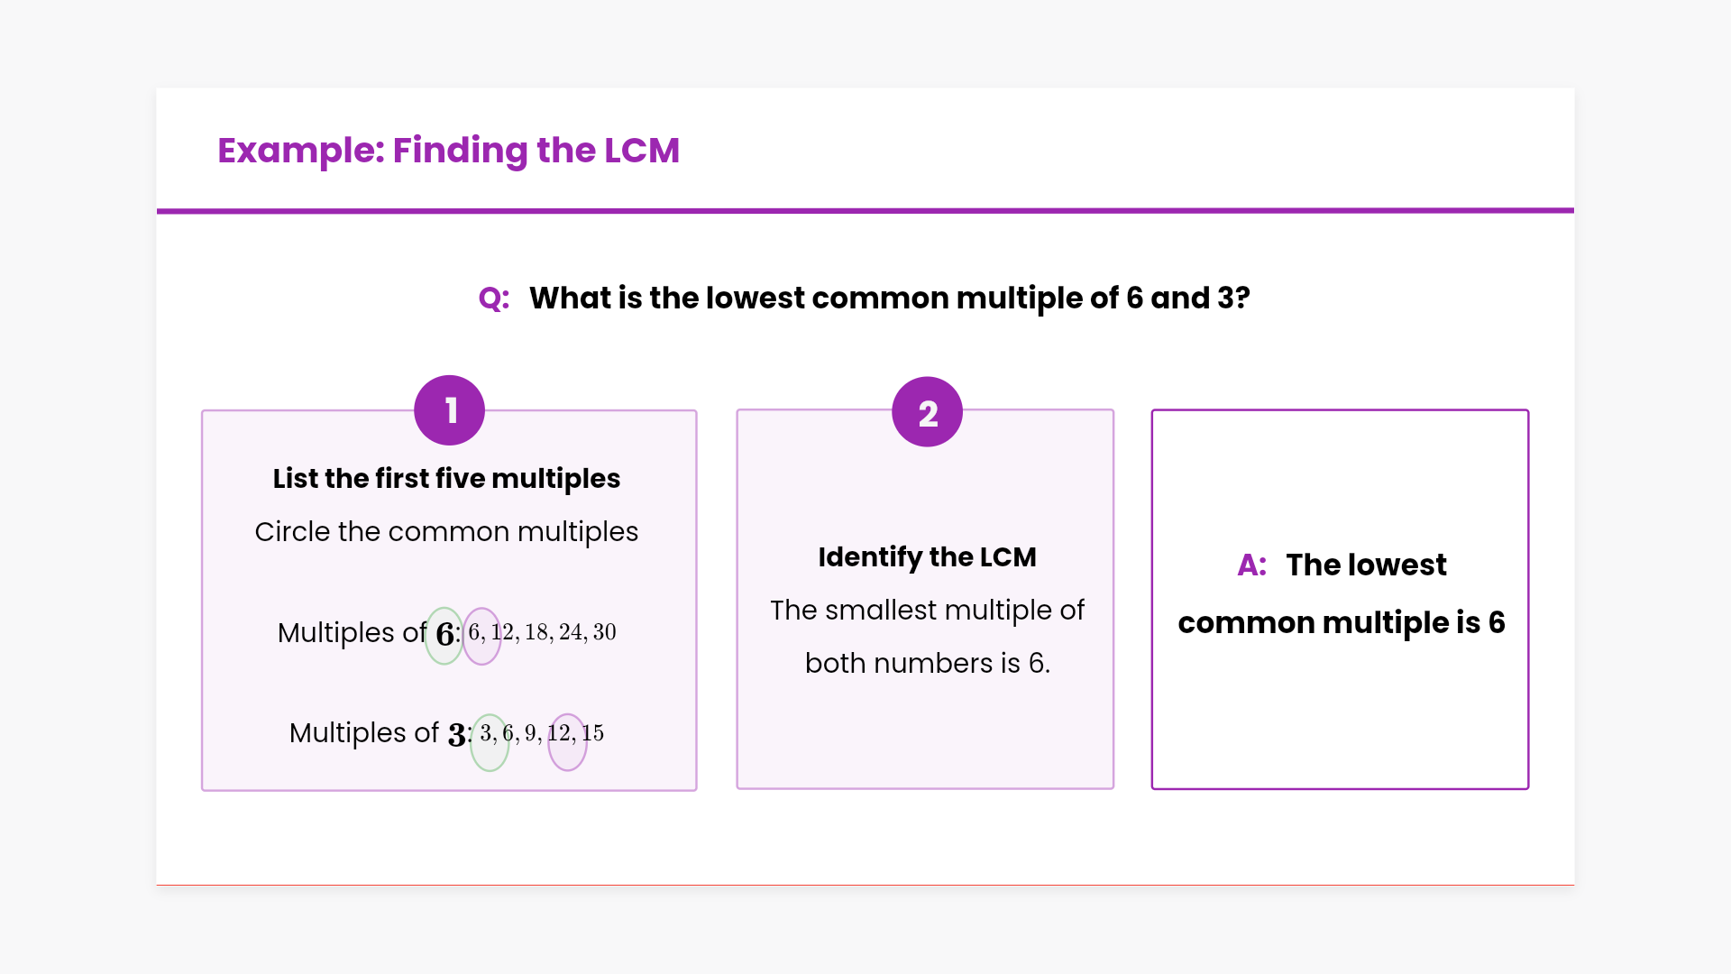This screenshot has width=1731, height=974.
Task: Click the purple oval in the multiples of 6 row
Action: point(482,637)
